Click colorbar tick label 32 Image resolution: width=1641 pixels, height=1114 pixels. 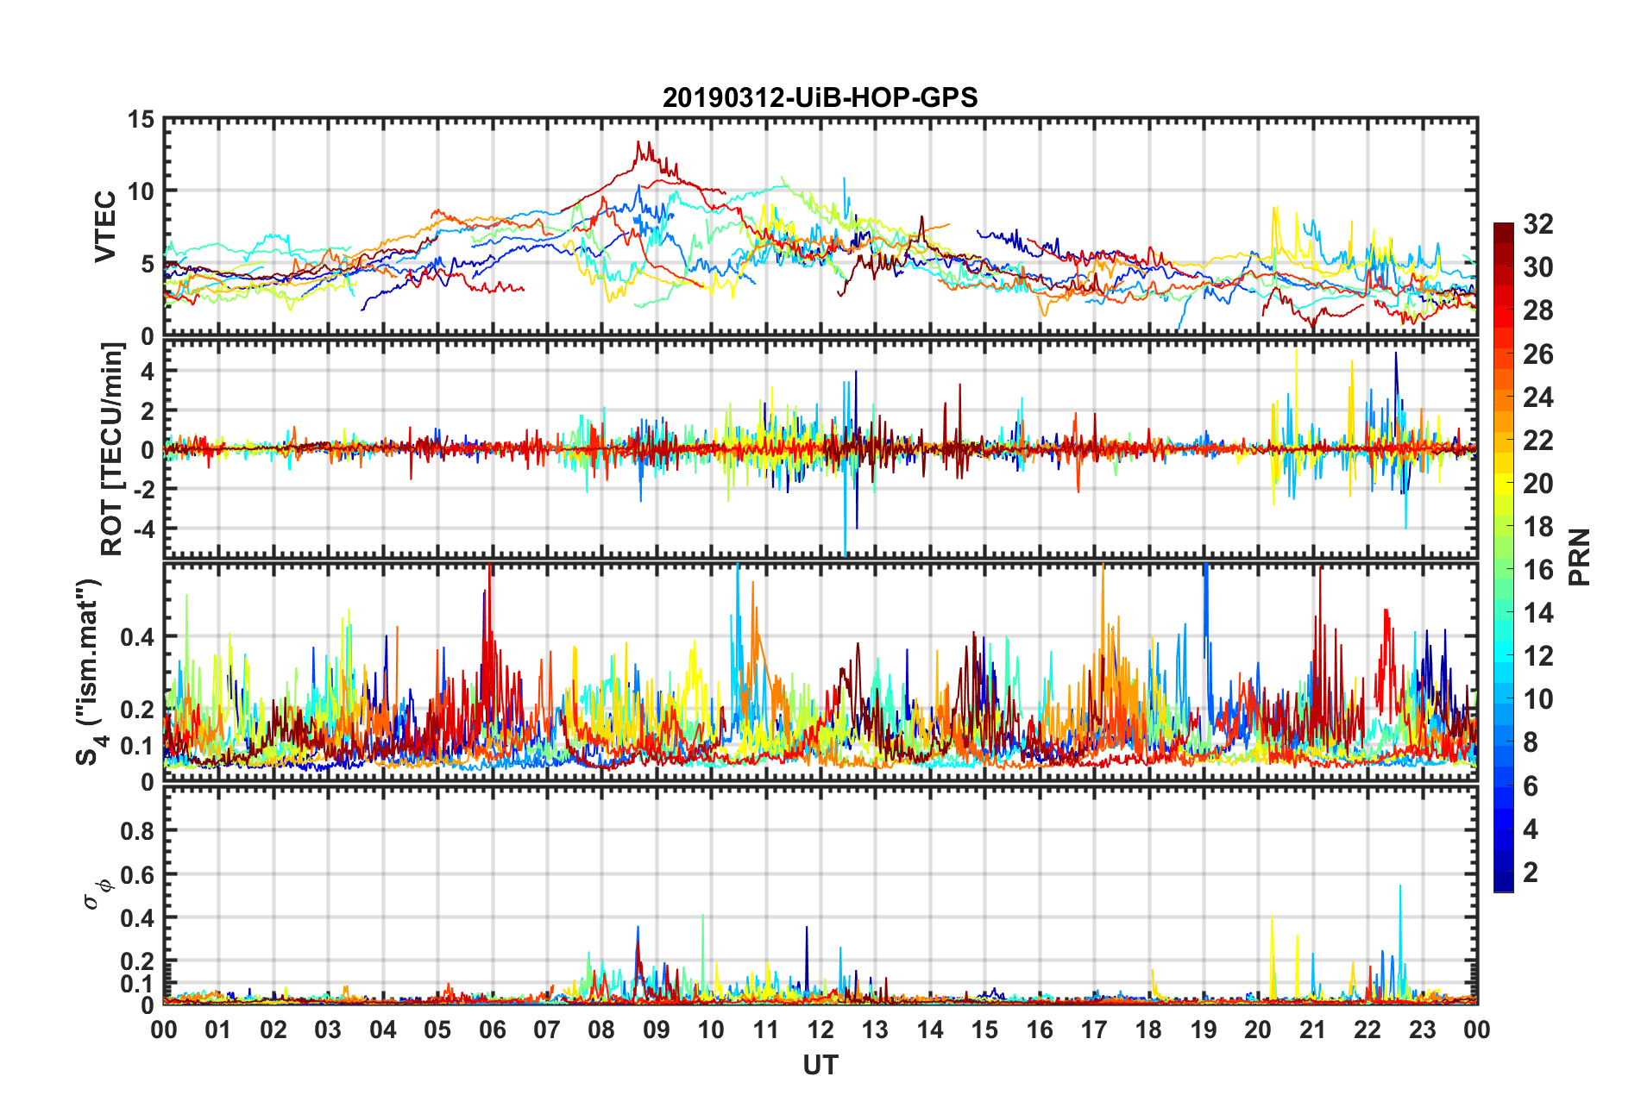[x=1537, y=224]
